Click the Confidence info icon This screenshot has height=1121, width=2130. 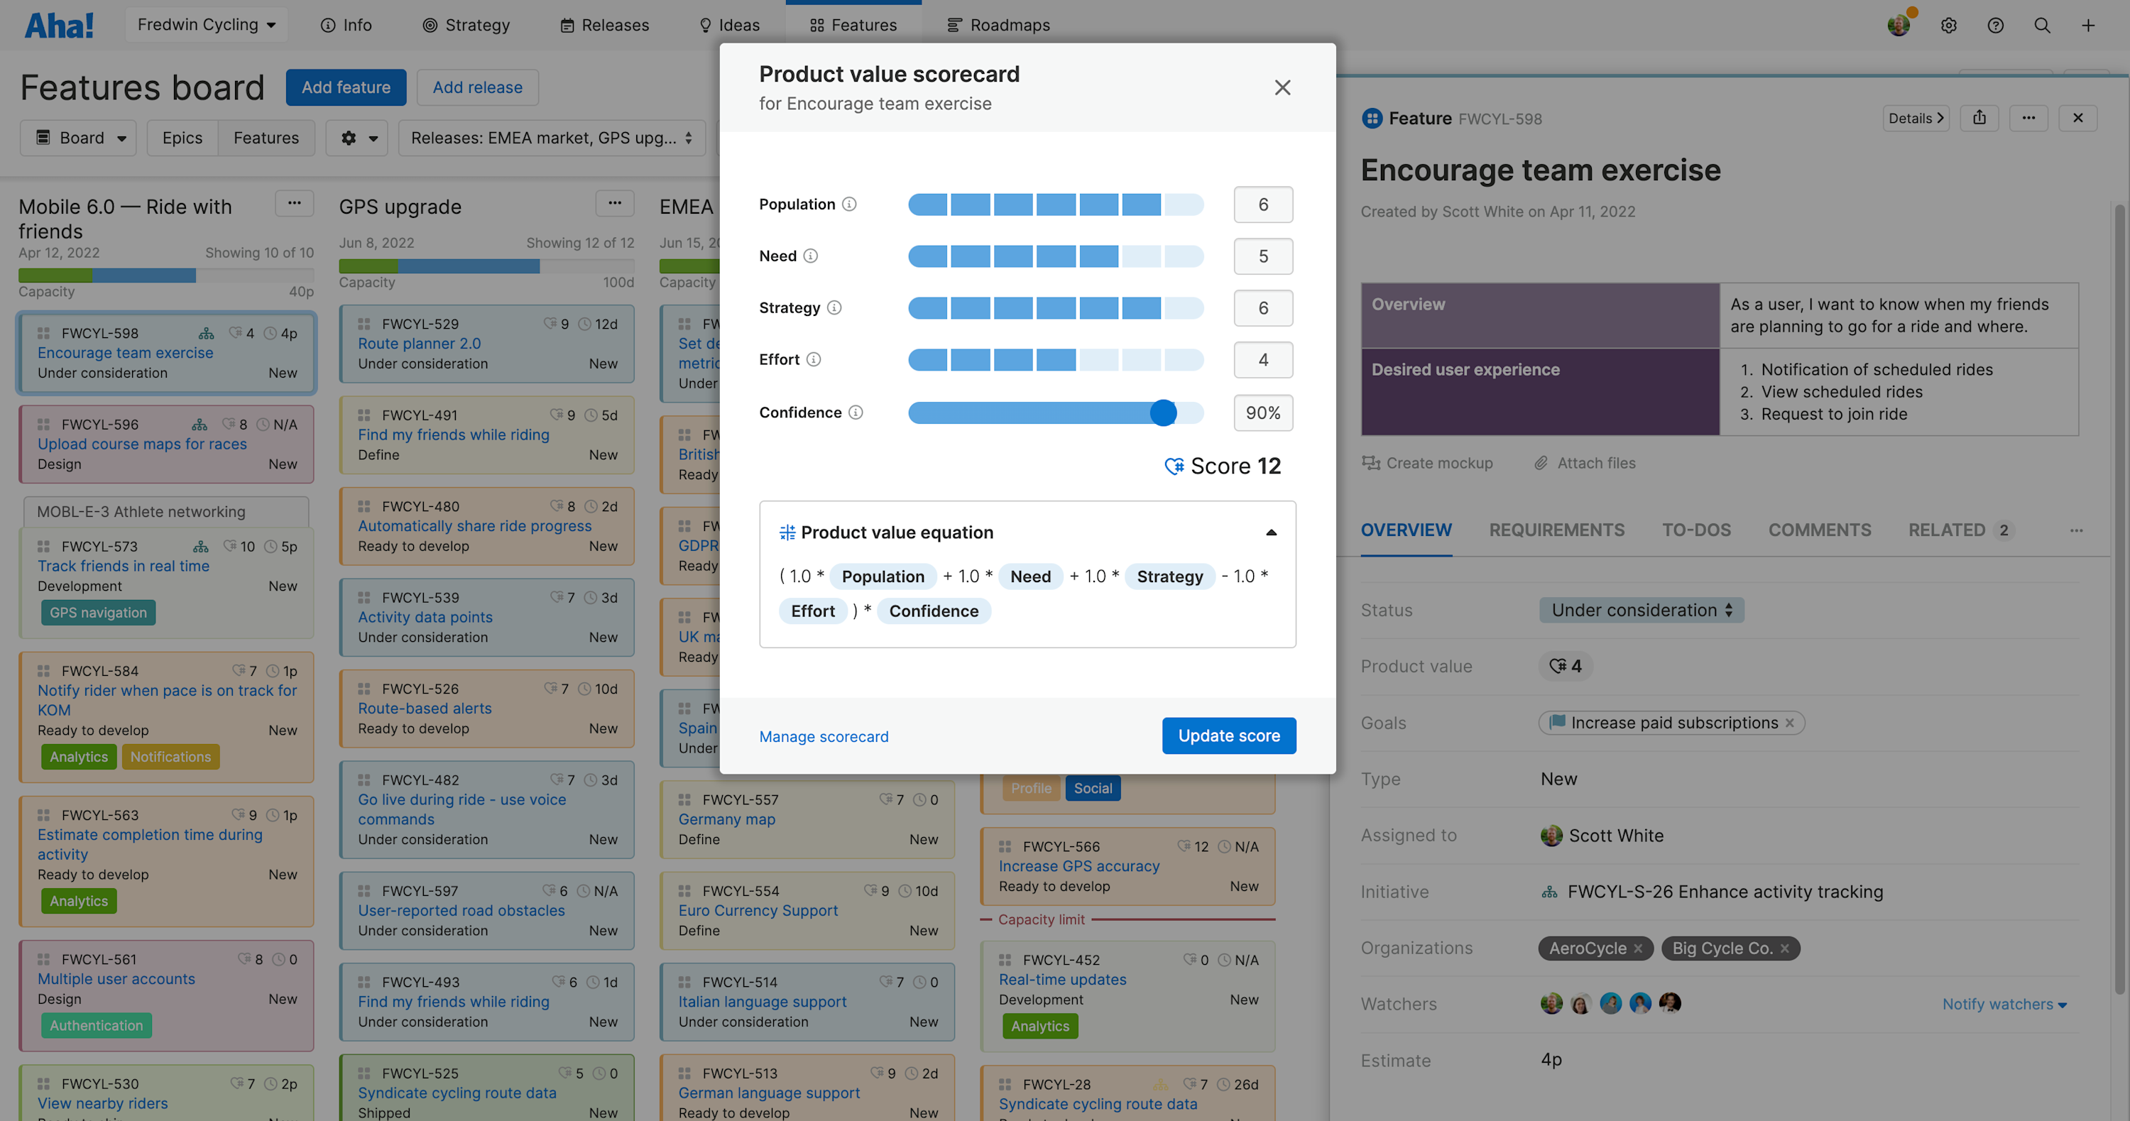click(857, 412)
